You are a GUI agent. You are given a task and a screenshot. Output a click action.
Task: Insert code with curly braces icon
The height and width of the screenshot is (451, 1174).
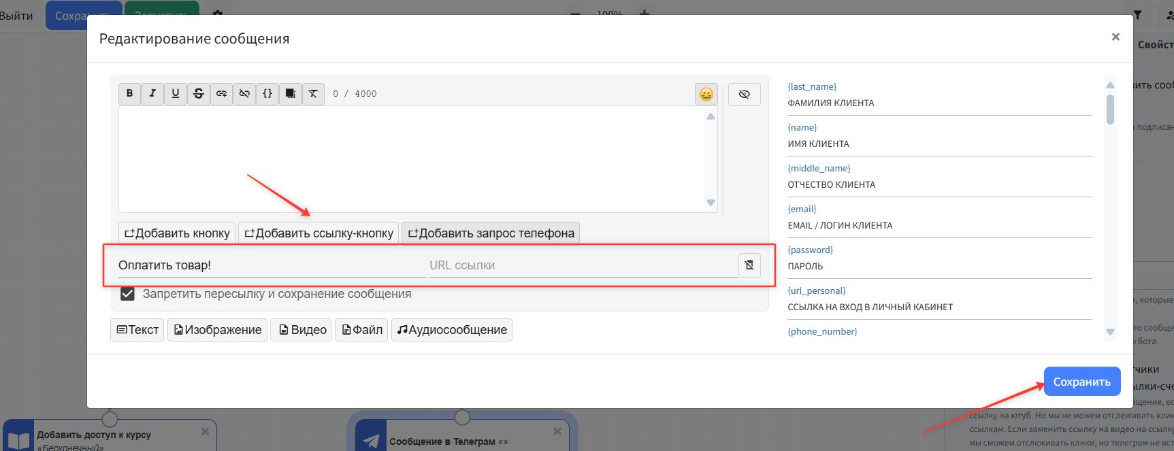(x=267, y=94)
